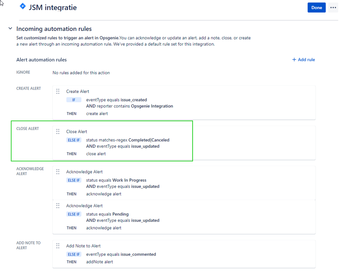
Task: Click Add rule link
Action: (x=303, y=60)
